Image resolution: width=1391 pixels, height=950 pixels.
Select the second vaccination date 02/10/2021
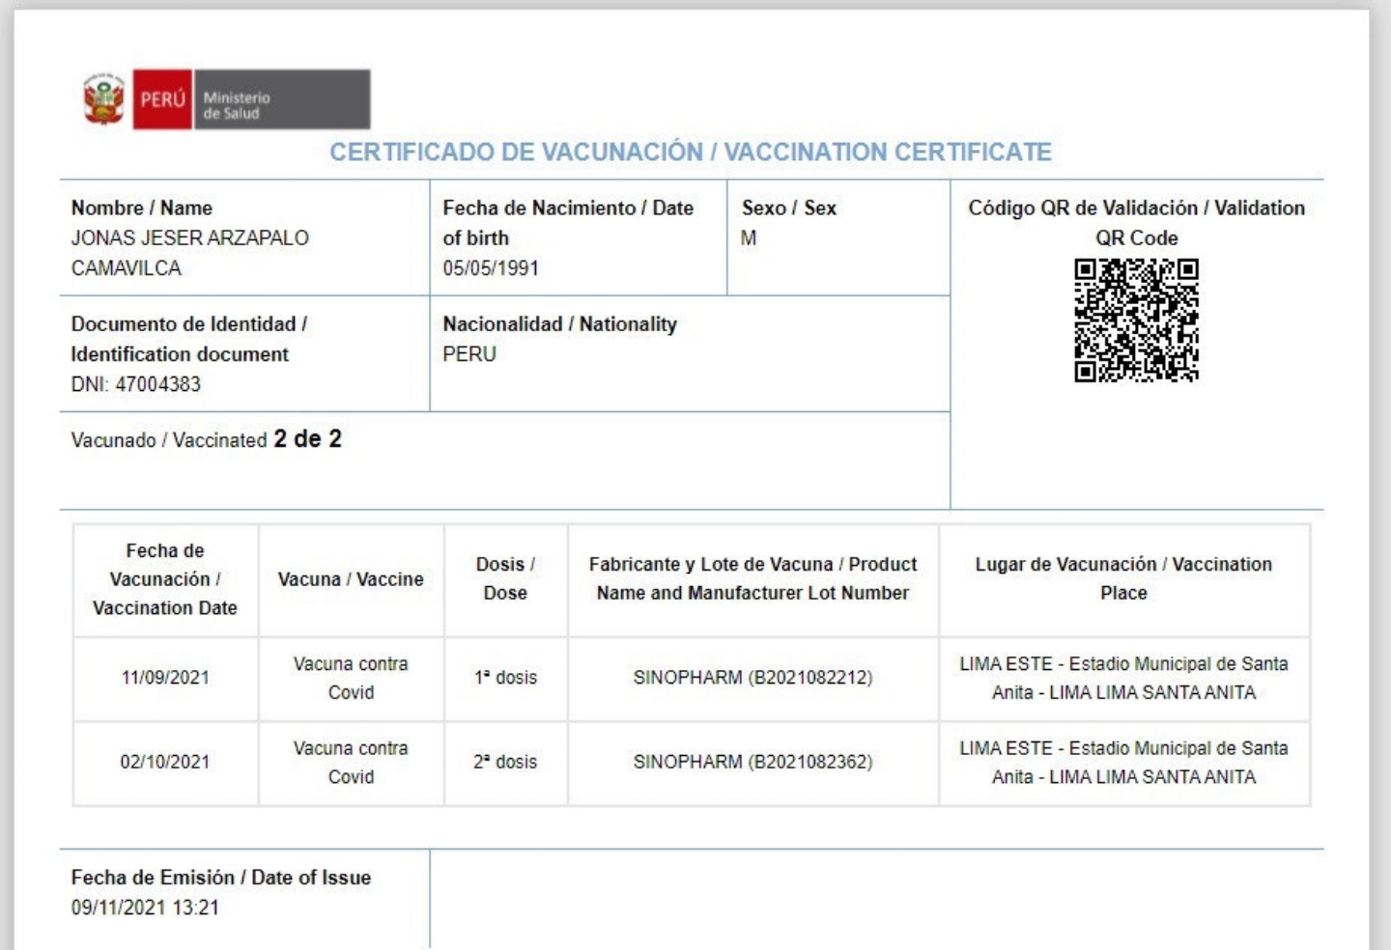click(x=165, y=762)
